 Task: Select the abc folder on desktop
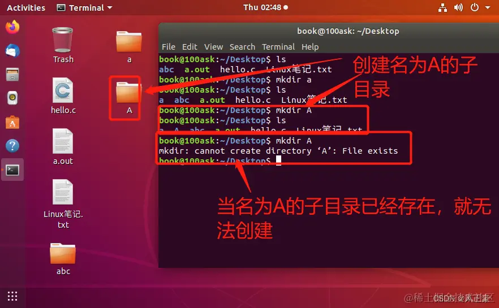click(63, 259)
